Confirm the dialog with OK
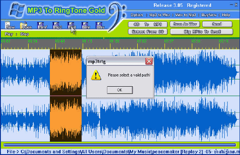The width and height of the screenshot is (240, 155). (x=120, y=90)
